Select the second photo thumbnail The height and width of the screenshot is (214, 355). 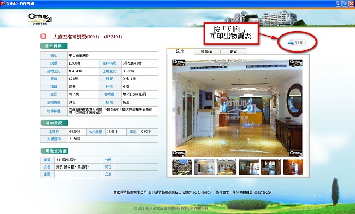[x=204, y=167]
